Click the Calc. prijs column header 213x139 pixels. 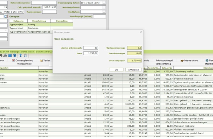click(x=167, y=68)
